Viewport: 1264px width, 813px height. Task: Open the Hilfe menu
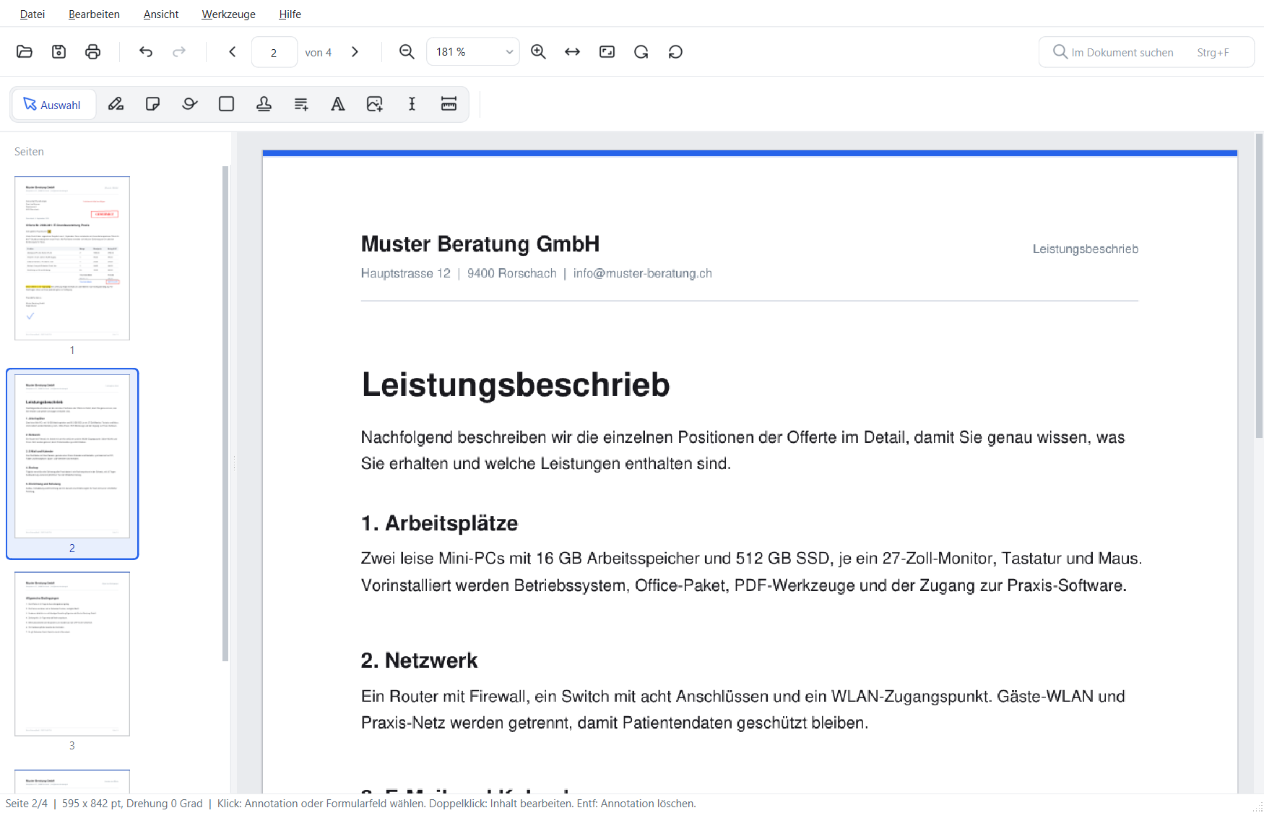290,14
